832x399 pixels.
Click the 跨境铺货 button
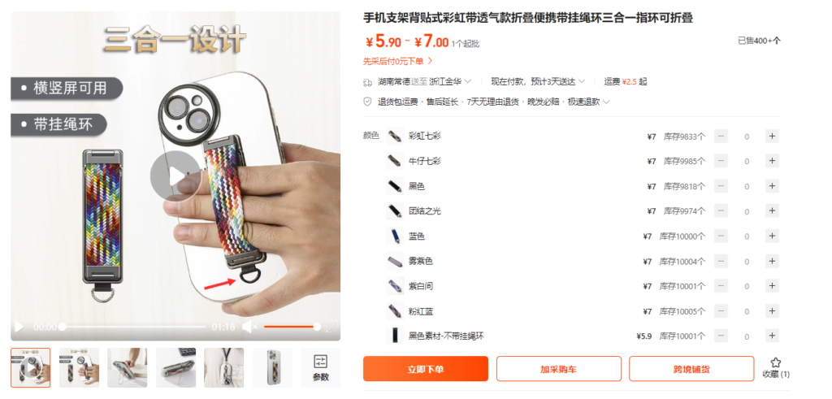point(691,369)
